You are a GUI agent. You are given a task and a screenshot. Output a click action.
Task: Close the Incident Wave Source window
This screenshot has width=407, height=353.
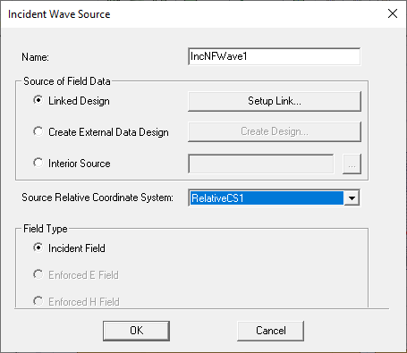pyautogui.click(x=393, y=13)
